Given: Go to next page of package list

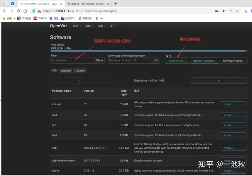Looking at the screenshot, I should (219, 80).
